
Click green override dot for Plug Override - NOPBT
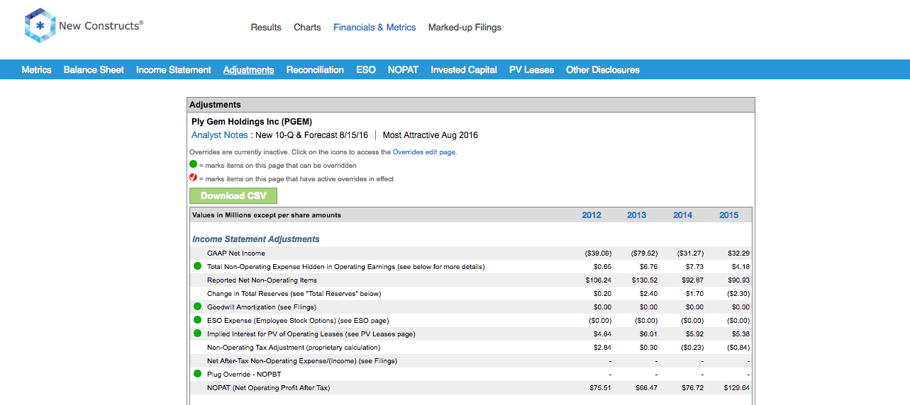click(x=198, y=374)
